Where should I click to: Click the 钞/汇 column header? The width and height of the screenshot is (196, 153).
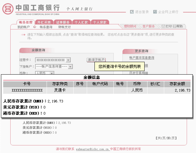[x=156, y=84]
